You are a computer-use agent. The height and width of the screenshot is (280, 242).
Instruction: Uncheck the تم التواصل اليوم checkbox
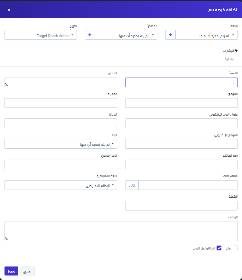click(x=219, y=248)
